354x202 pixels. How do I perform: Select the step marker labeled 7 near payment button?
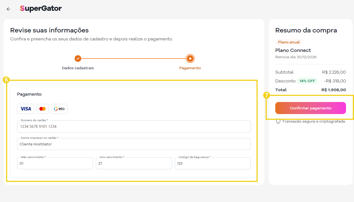point(267,96)
